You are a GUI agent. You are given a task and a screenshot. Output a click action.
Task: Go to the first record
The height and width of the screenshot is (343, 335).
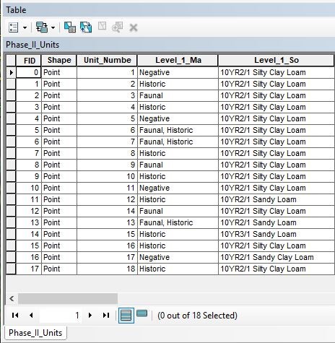(x=15, y=315)
